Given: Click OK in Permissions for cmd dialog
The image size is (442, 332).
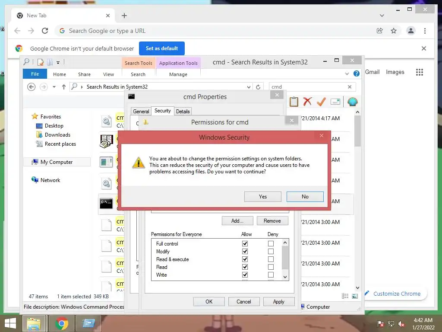Looking at the screenshot, I should click(x=209, y=301).
